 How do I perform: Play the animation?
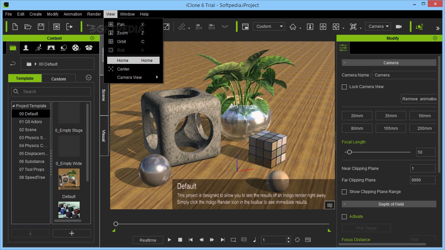[169, 240]
